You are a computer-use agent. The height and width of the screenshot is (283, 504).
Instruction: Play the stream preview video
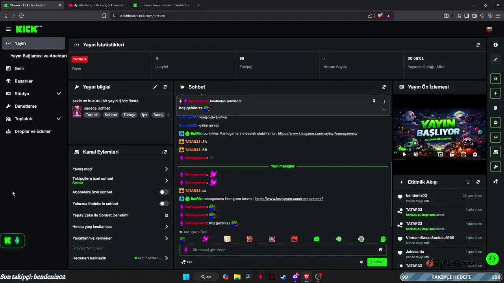[x=404, y=154]
